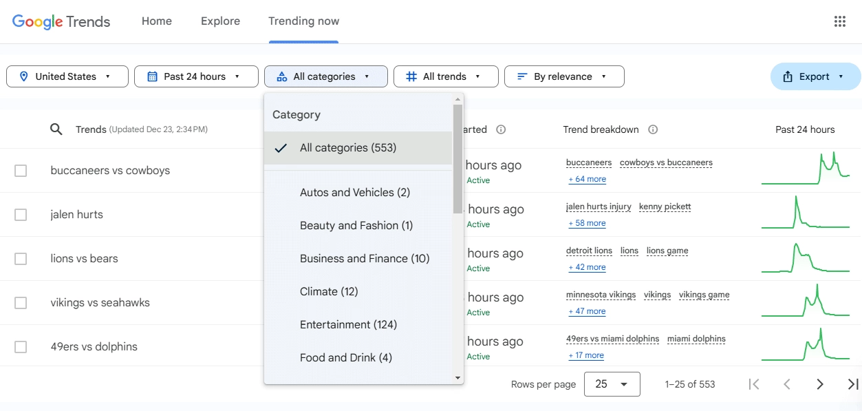Switch to the Explore tab

220,21
